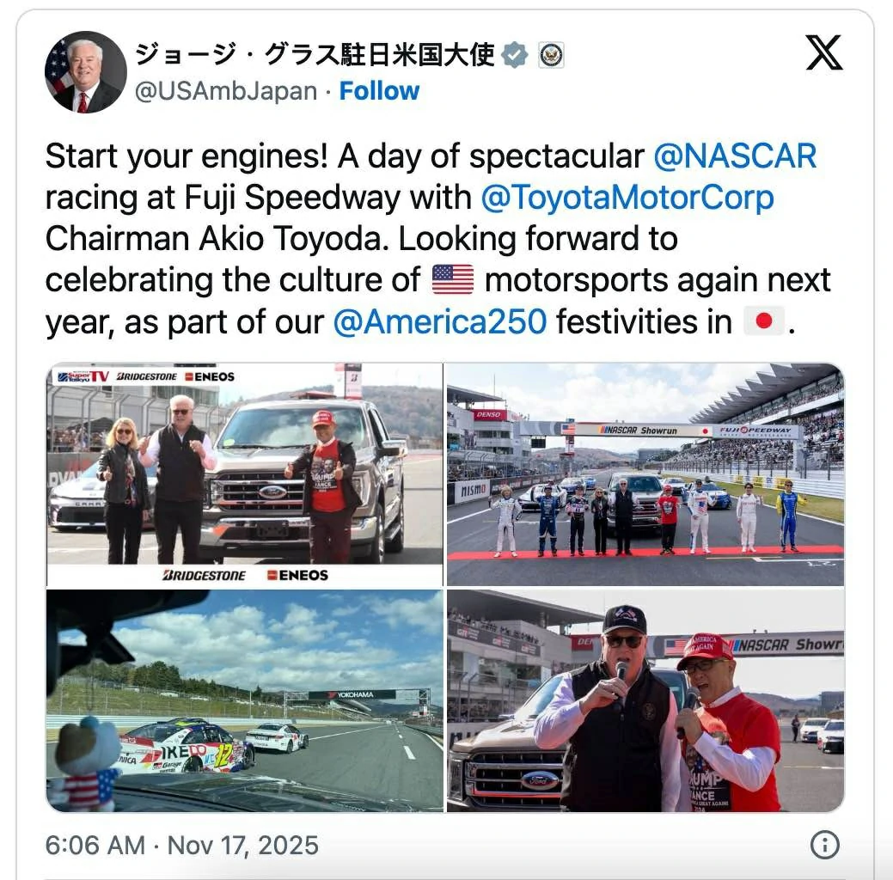Open the @America250 mention link
Viewport: 893px width, 880px height.
tap(439, 322)
